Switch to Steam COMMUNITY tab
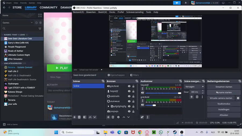 pos(48,8)
